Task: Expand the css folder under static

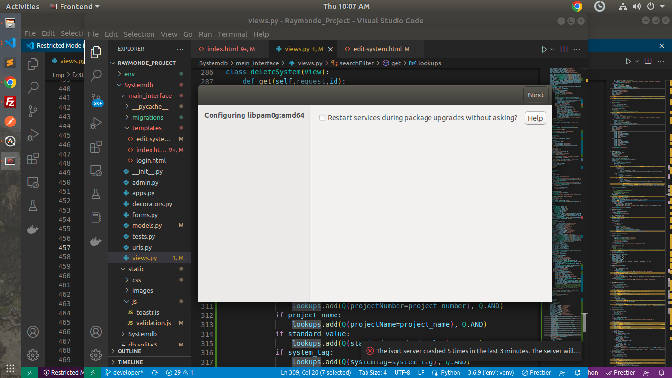Action: tap(136, 280)
